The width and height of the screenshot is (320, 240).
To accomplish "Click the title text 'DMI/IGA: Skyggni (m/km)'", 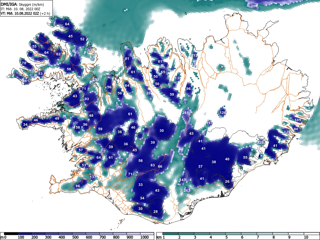I will (x=22, y=4).
